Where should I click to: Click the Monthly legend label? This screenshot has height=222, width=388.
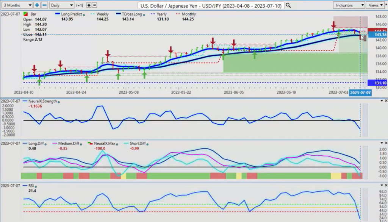click(188, 14)
